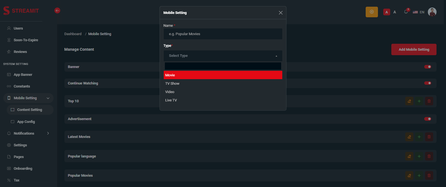Toggle the Banner switch
The height and width of the screenshot is (187, 446).
coord(428,67)
